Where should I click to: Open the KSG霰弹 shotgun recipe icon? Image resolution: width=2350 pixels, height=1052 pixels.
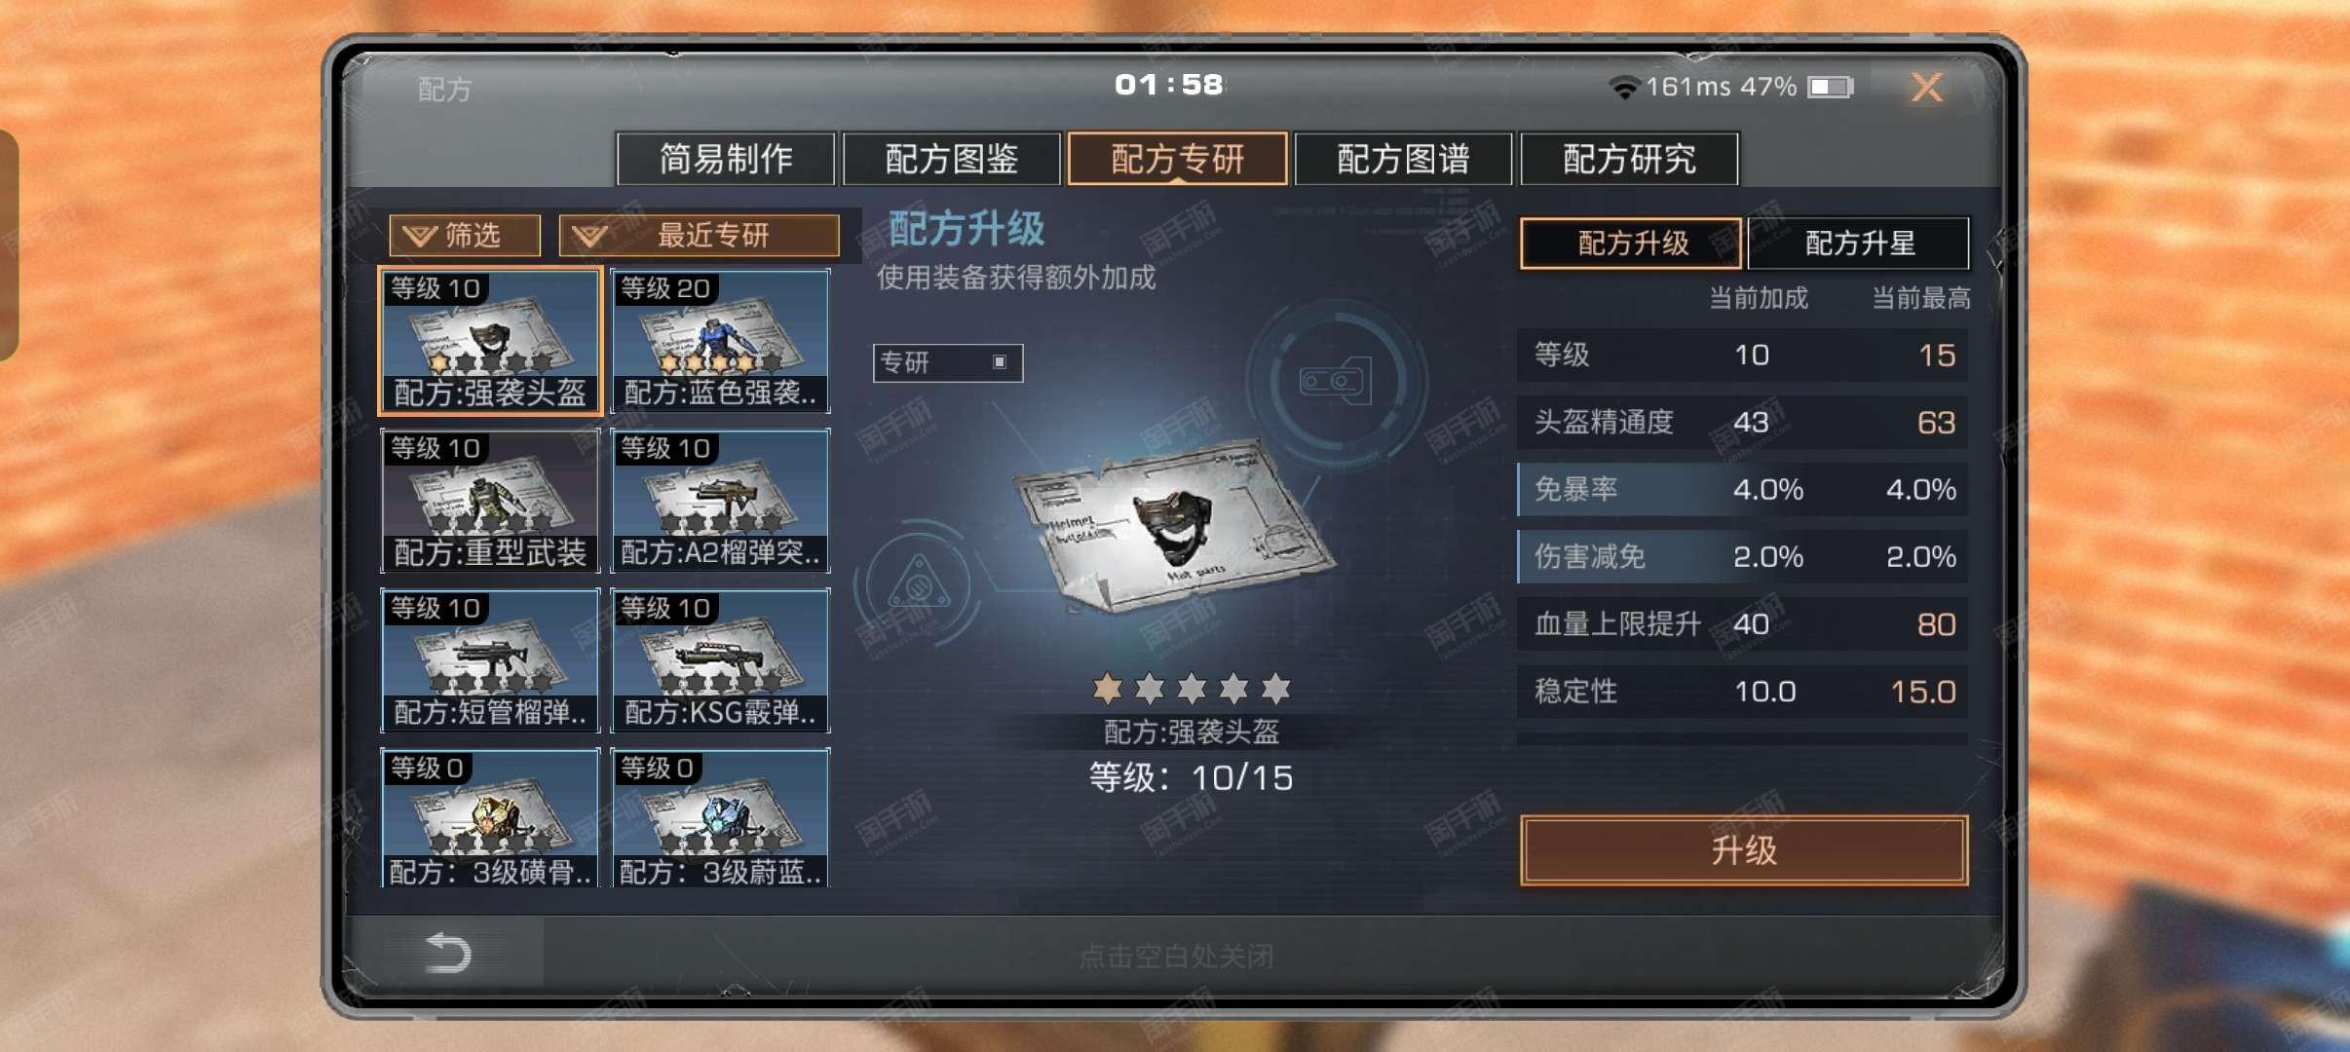[x=720, y=660]
